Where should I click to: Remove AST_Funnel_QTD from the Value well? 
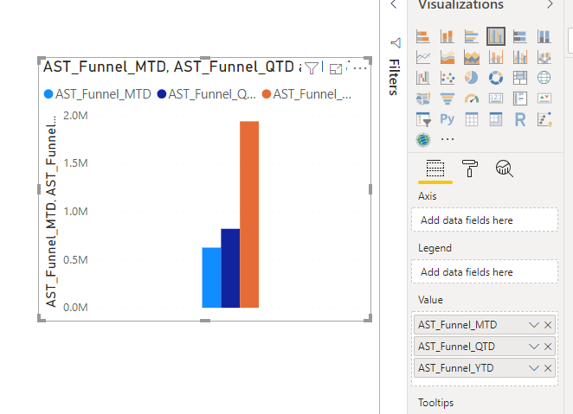click(548, 347)
